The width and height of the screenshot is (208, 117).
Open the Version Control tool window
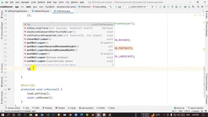coord(13,108)
